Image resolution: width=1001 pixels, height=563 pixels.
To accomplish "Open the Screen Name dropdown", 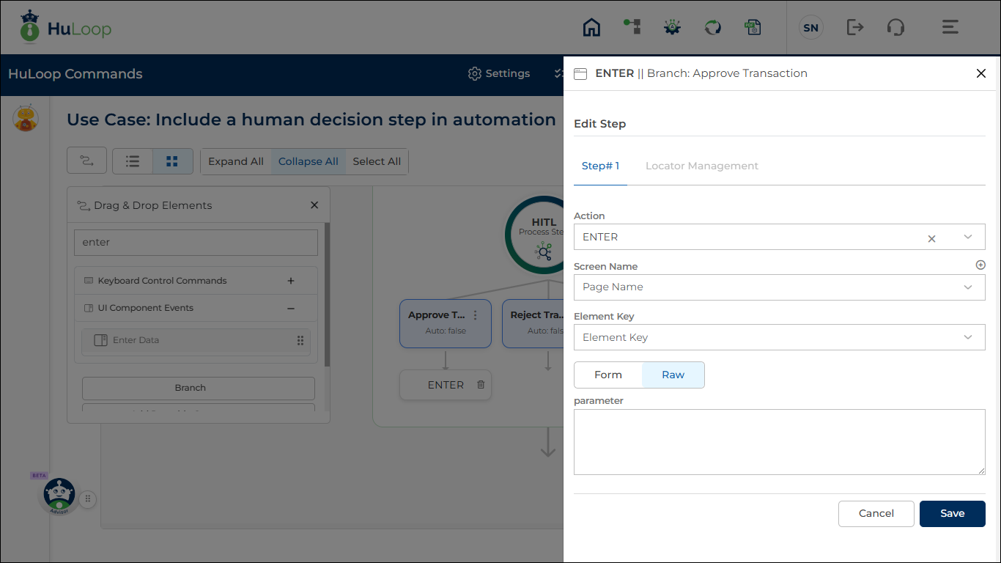I will 779,287.
